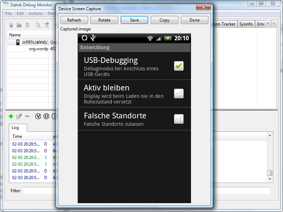Click the trash can garbage collect icon
This screenshot has width=283, height=212.
tap(27, 25)
